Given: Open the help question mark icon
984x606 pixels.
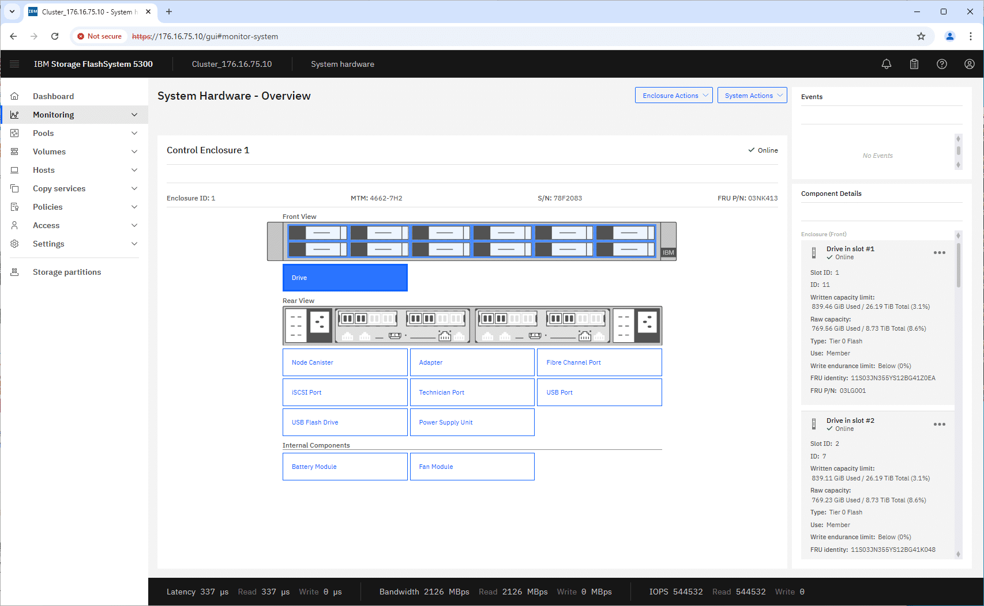Looking at the screenshot, I should (942, 64).
